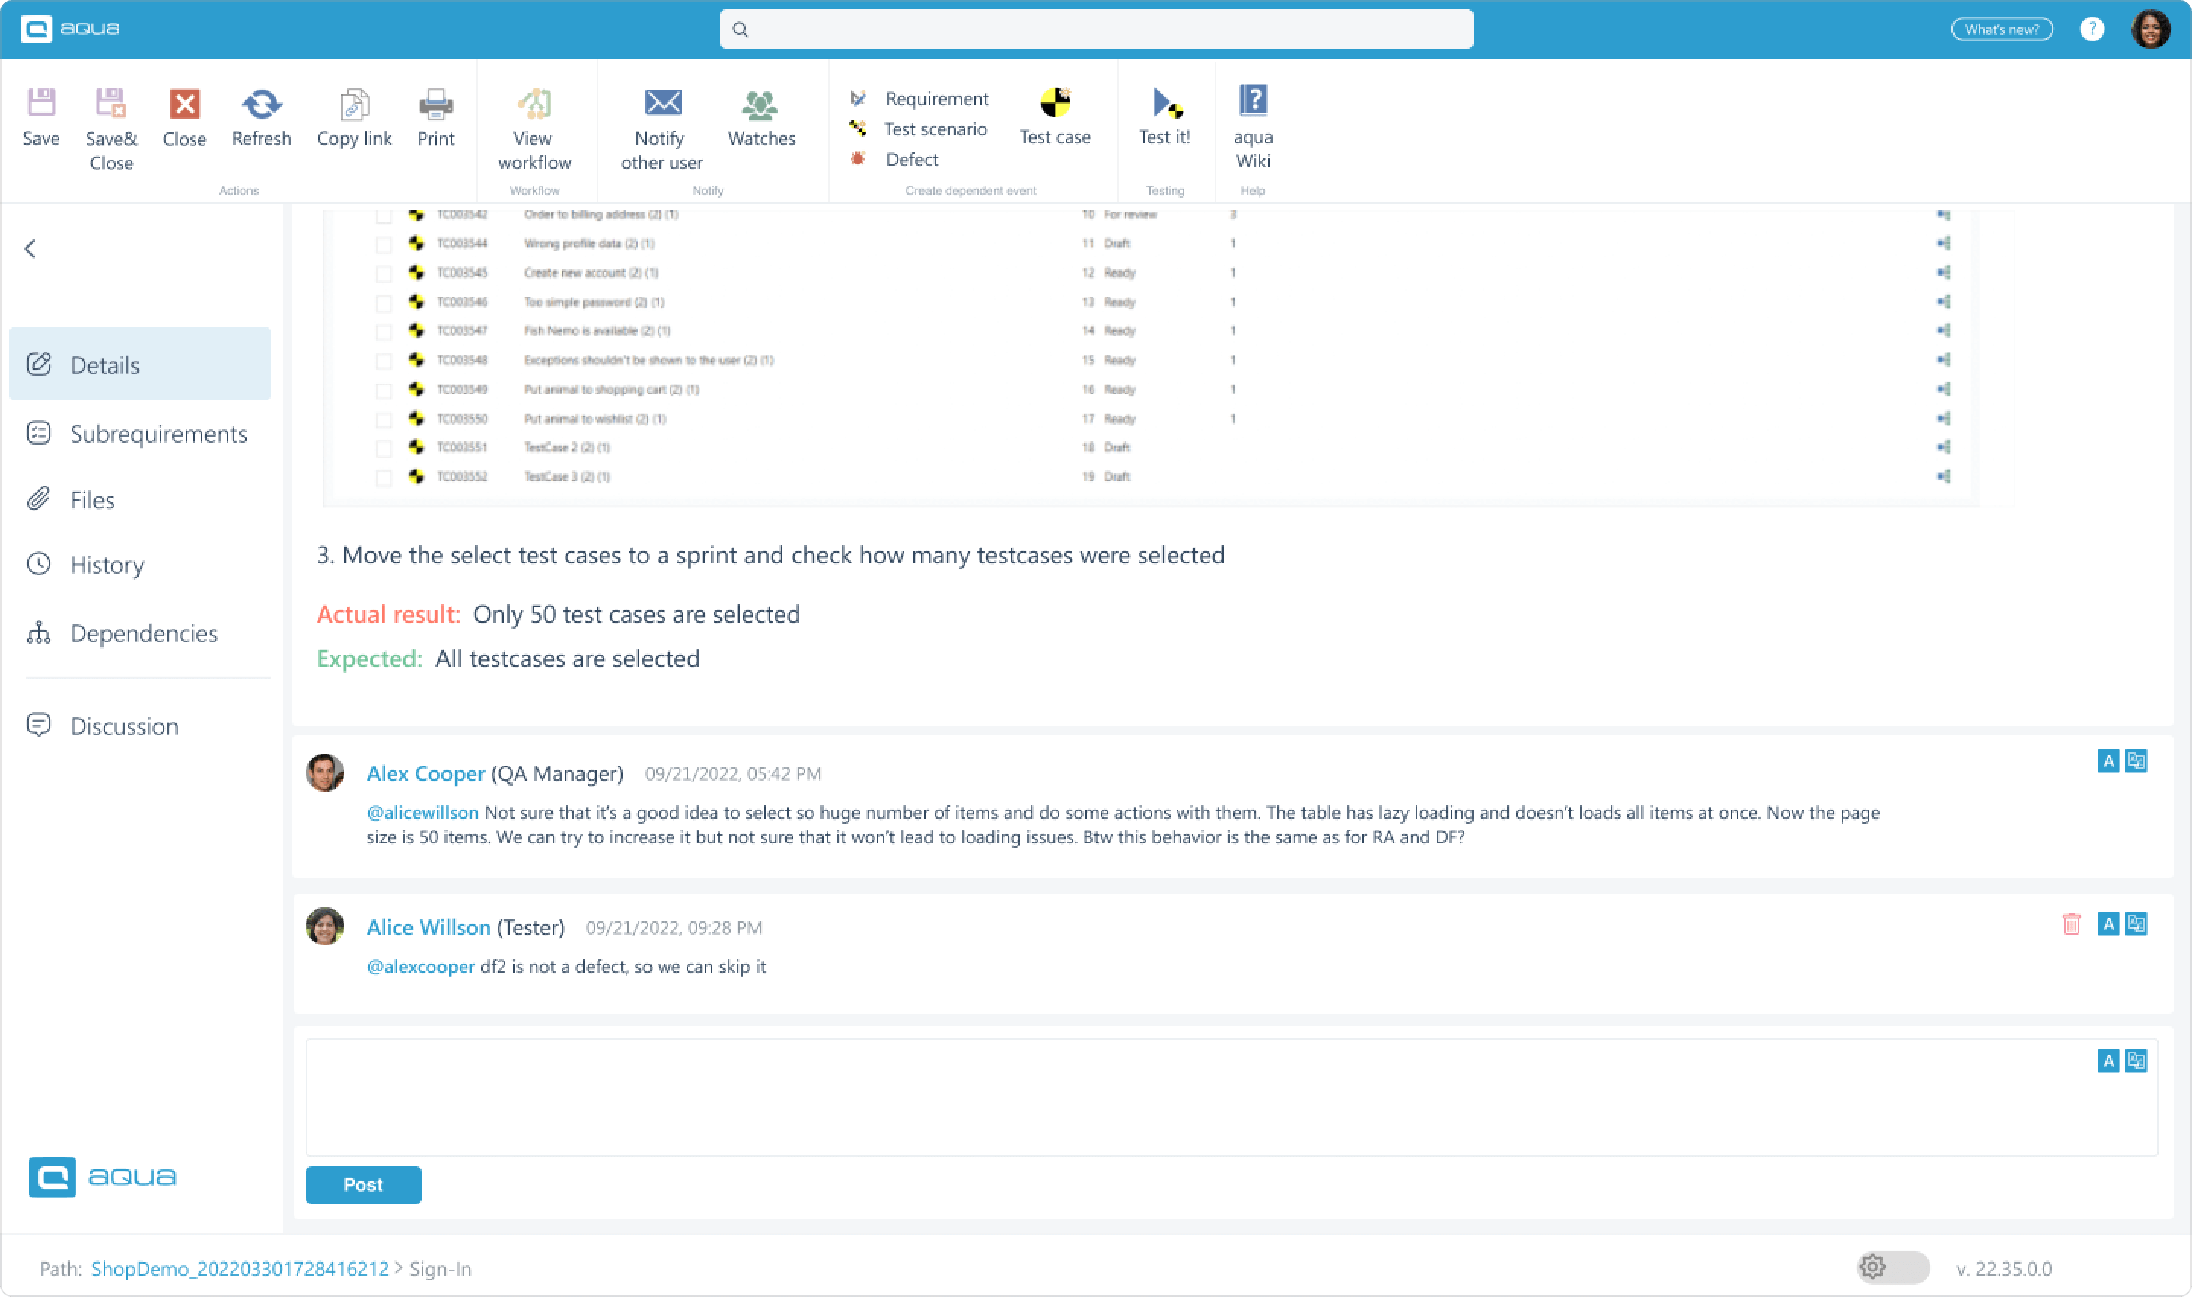Open the aqua Wiki help

click(1252, 101)
